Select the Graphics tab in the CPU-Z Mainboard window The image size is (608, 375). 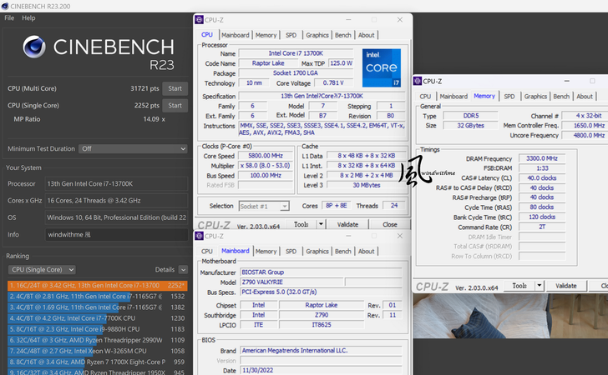coord(317,251)
